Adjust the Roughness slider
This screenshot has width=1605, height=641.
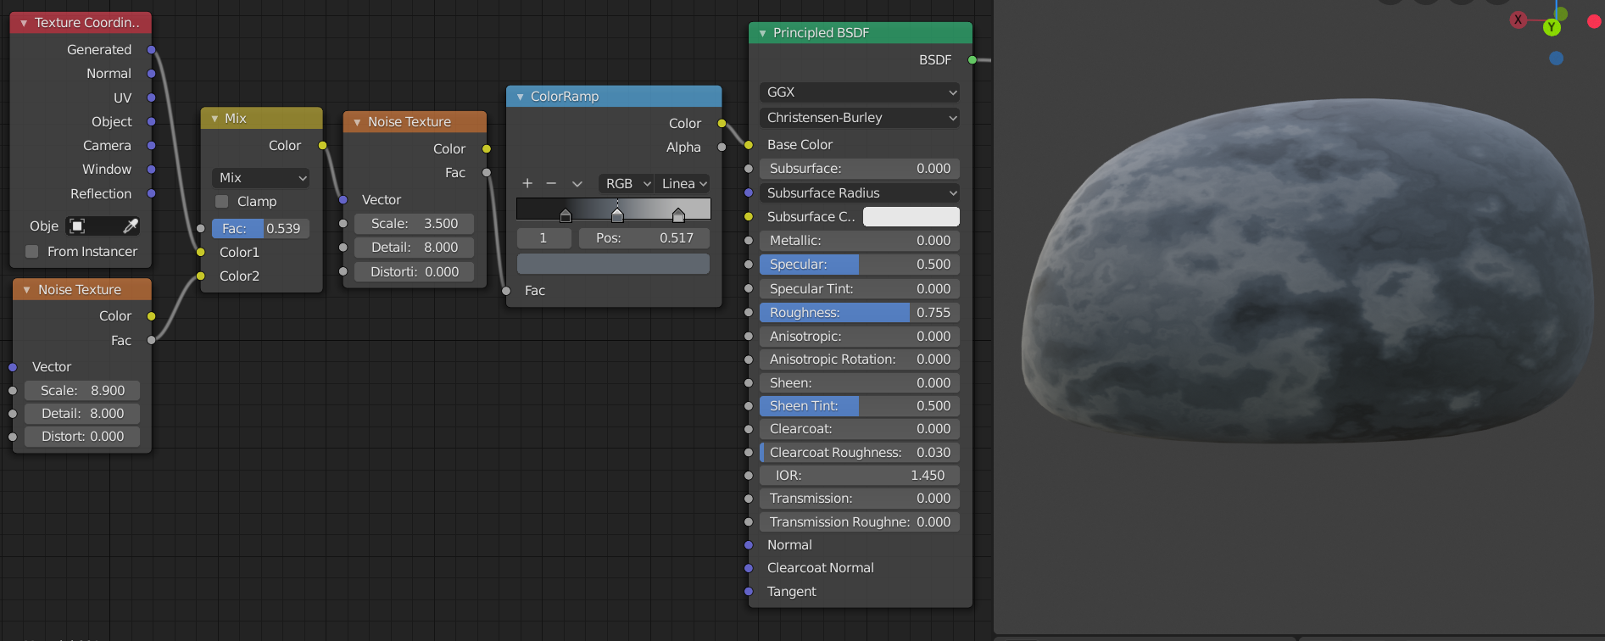(x=860, y=313)
